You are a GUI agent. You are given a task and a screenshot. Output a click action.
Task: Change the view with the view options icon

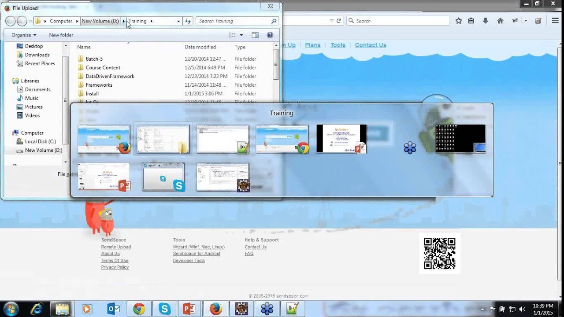pos(233,35)
